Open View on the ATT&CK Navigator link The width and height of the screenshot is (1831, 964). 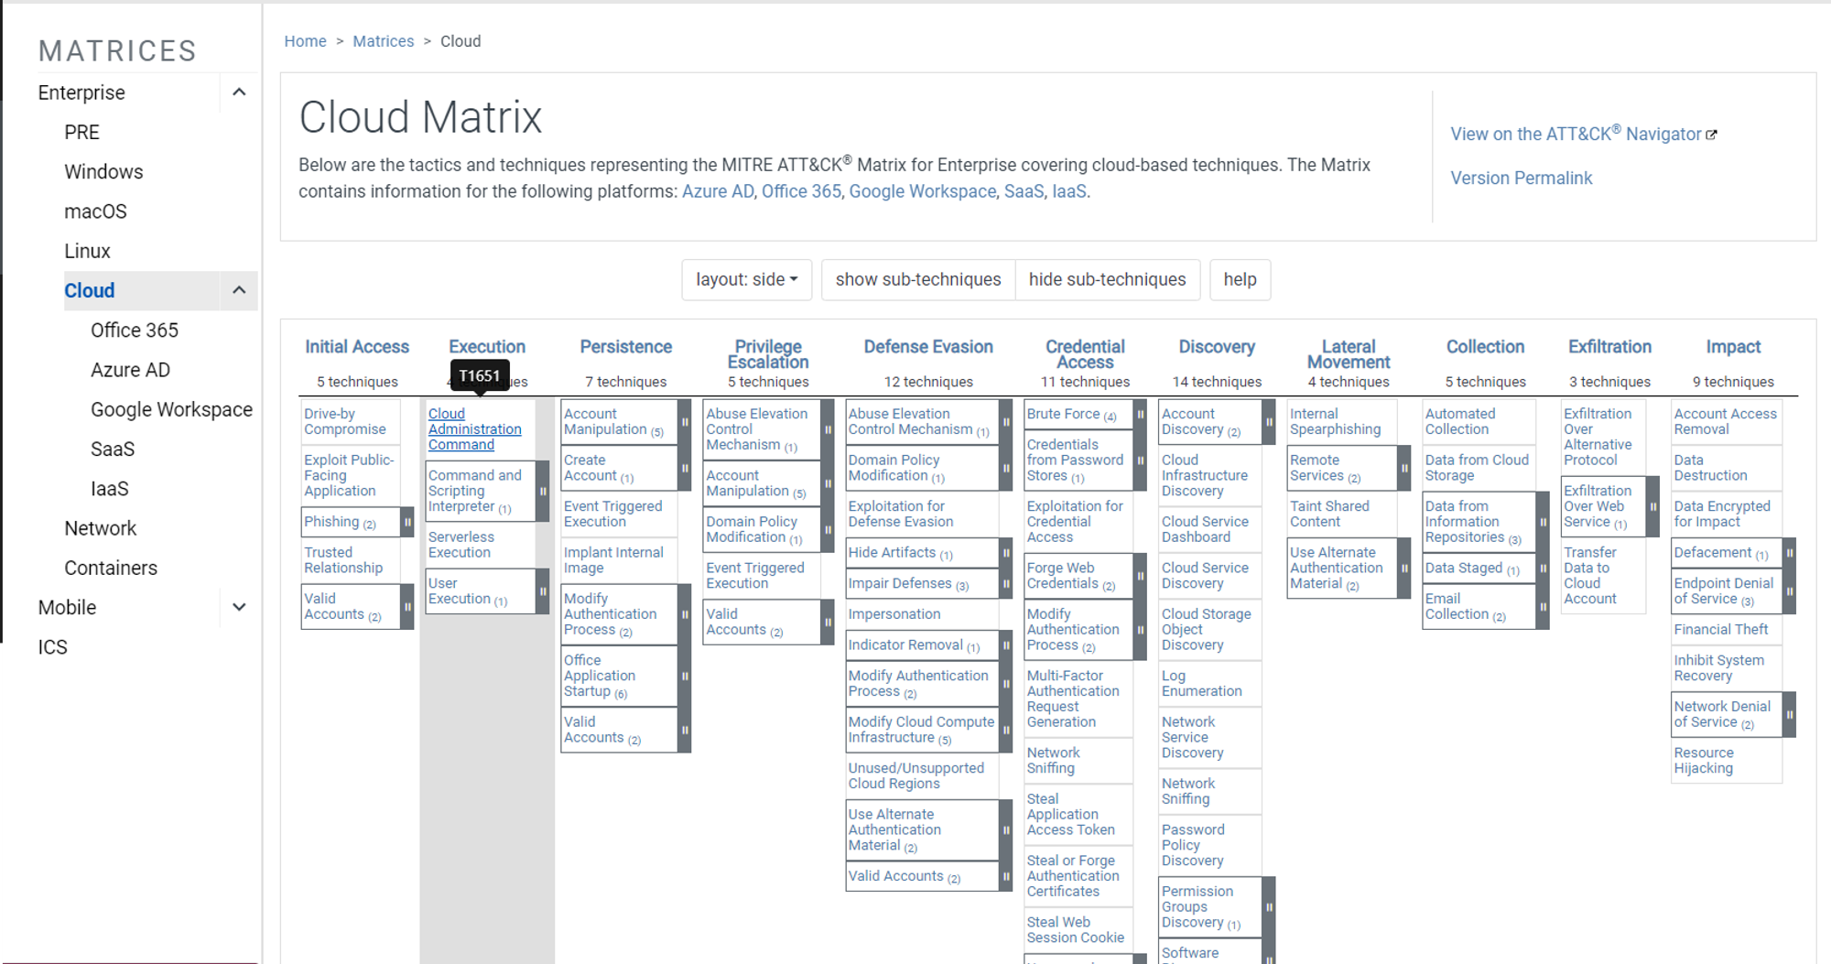click(1582, 134)
